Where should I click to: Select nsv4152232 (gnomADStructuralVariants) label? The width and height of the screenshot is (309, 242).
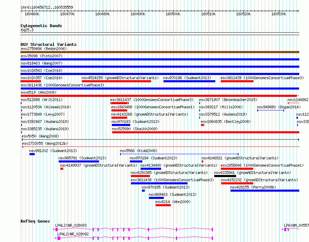(259, 180)
